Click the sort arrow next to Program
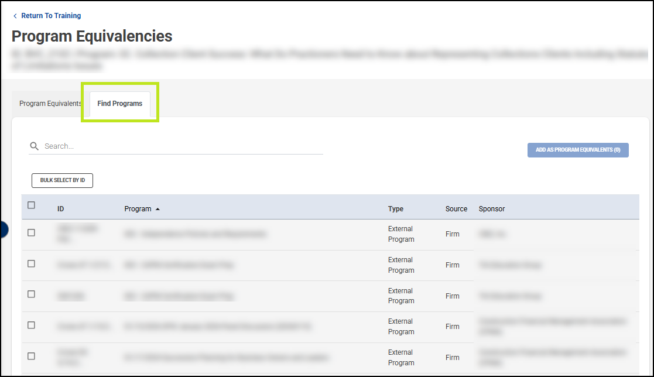This screenshot has width=654, height=377. point(157,209)
